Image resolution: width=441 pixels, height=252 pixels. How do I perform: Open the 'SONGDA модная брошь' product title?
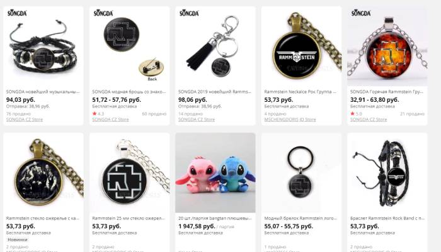click(x=129, y=92)
